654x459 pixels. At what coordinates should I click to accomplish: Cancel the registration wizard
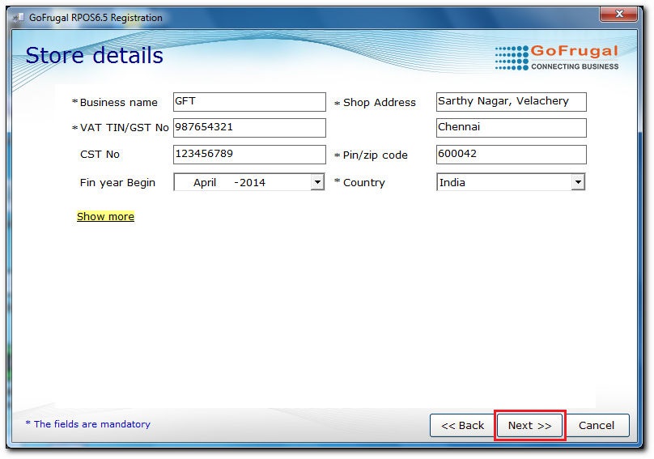pyautogui.click(x=597, y=425)
